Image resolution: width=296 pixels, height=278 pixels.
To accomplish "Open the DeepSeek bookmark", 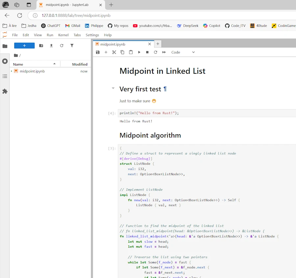I will coord(188,26).
